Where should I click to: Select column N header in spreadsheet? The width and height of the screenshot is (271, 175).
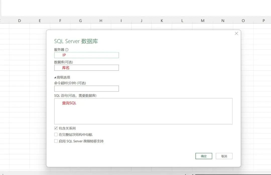point(223,21)
